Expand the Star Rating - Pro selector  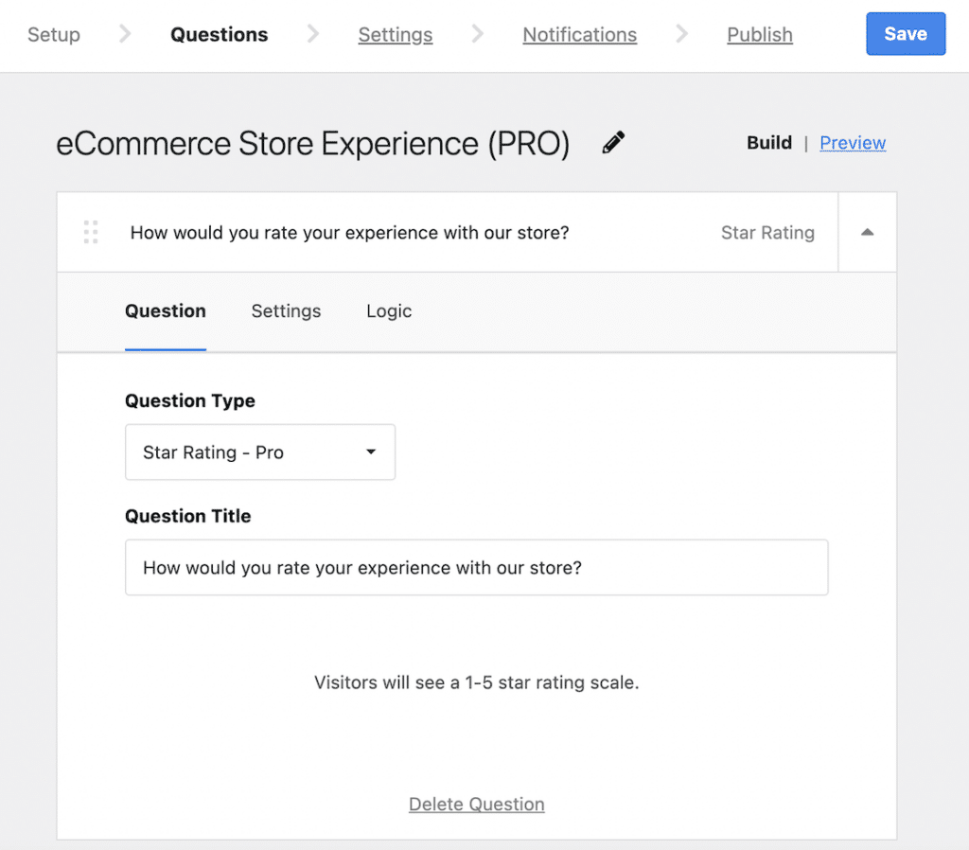click(x=259, y=452)
